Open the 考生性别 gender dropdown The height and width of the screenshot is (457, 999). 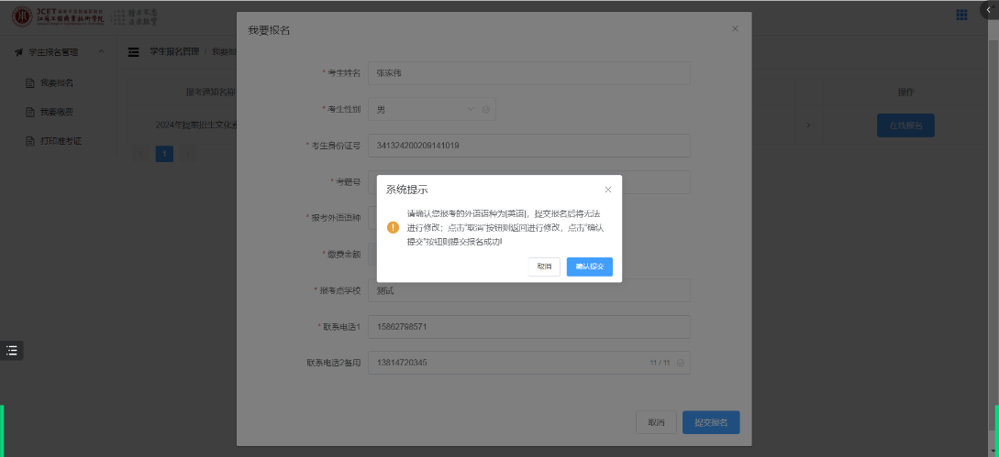pos(422,109)
